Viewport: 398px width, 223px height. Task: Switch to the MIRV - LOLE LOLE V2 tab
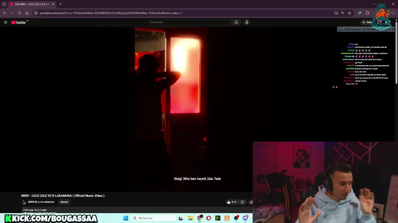(32, 4)
